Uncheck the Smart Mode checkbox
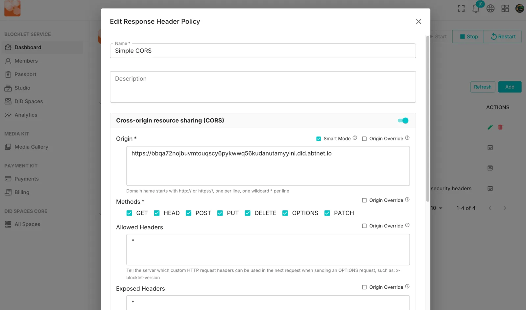The image size is (526, 310). click(x=319, y=139)
